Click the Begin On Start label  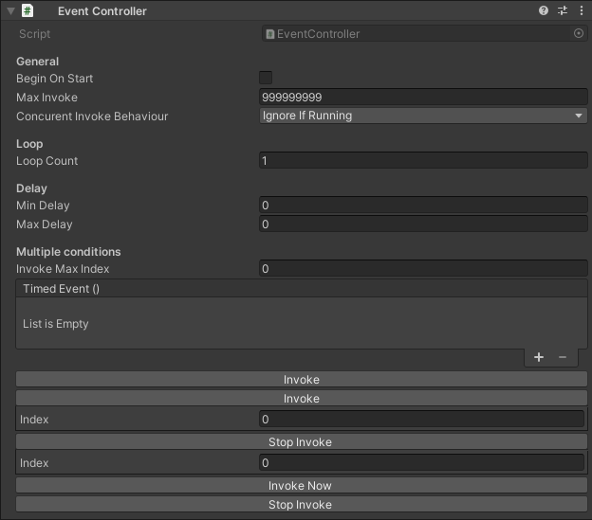[54, 79]
